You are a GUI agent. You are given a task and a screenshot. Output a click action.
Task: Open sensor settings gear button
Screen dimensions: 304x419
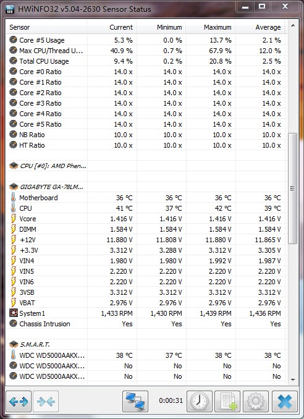coord(256,401)
